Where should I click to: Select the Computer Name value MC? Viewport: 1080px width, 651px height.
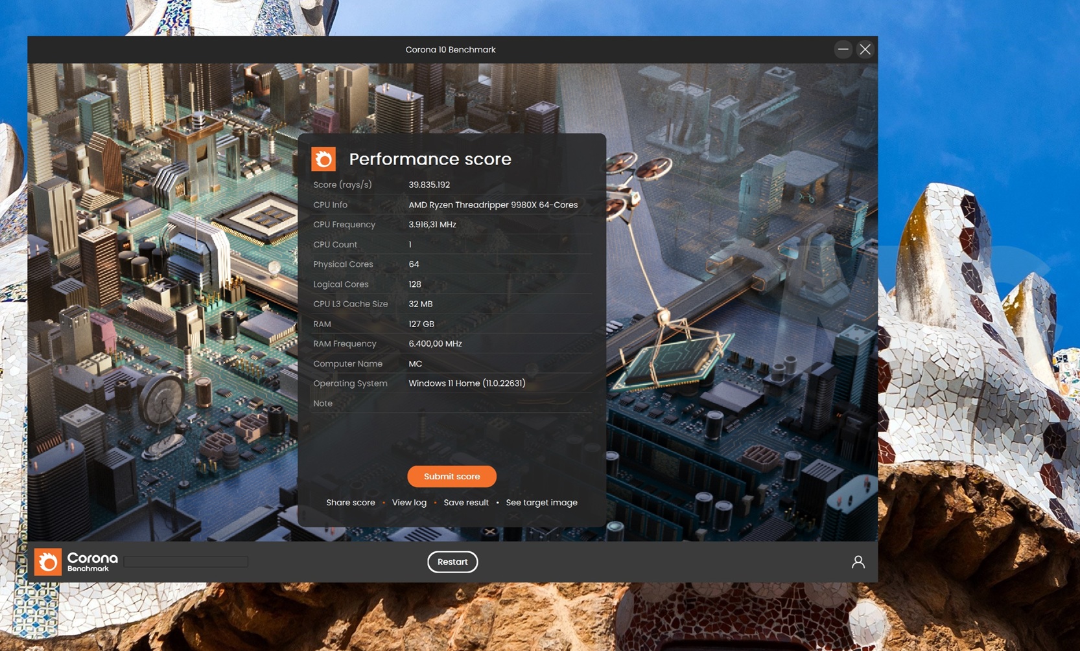point(415,364)
